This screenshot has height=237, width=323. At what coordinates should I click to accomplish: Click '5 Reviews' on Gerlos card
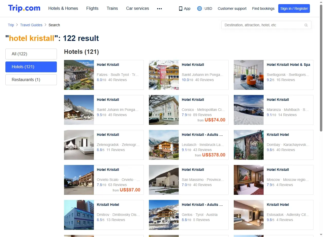[201, 220]
